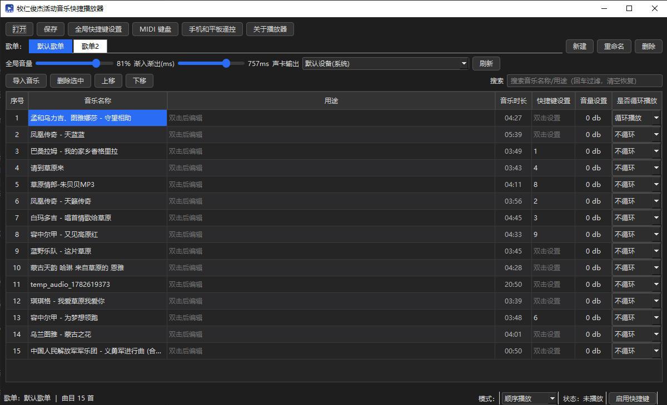Open 声卡输出 device dropdown
The height and width of the screenshot is (405, 667).
386,63
